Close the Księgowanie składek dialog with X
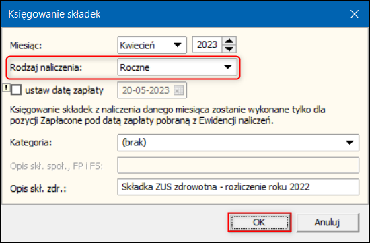 pos(355,14)
